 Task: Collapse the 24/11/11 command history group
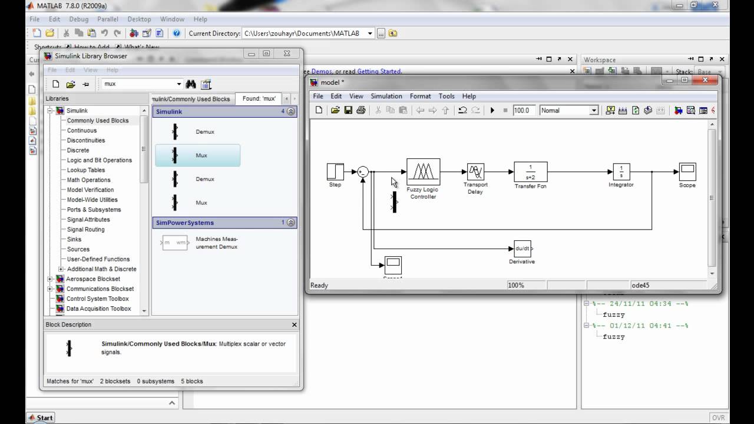tap(587, 304)
